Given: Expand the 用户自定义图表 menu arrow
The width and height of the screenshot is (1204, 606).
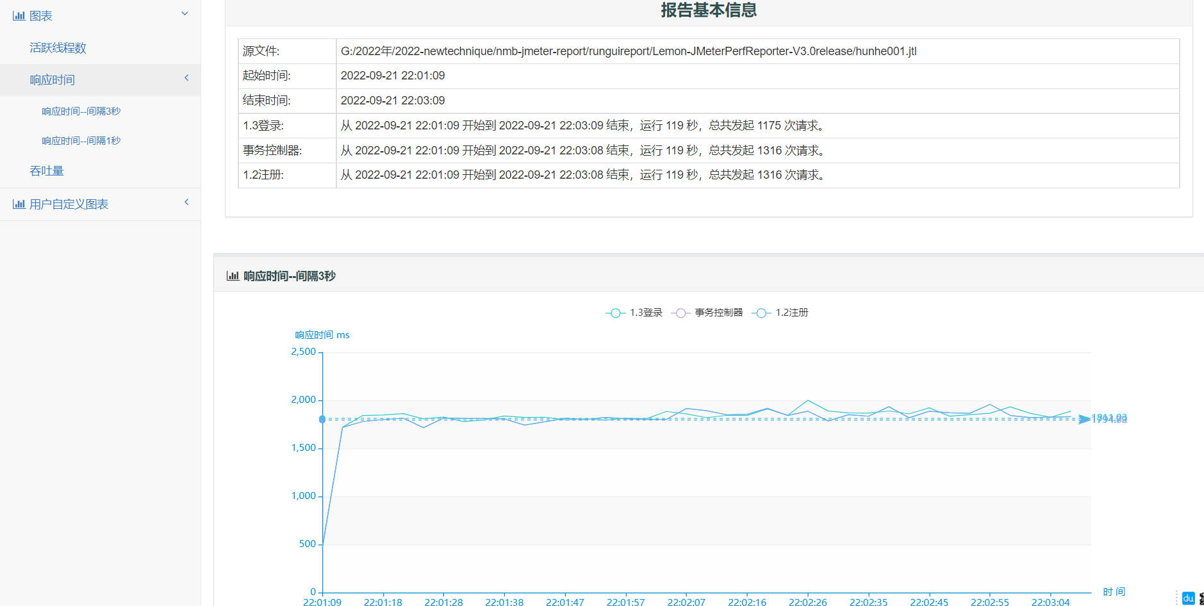Looking at the screenshot, I should (186, 202).
